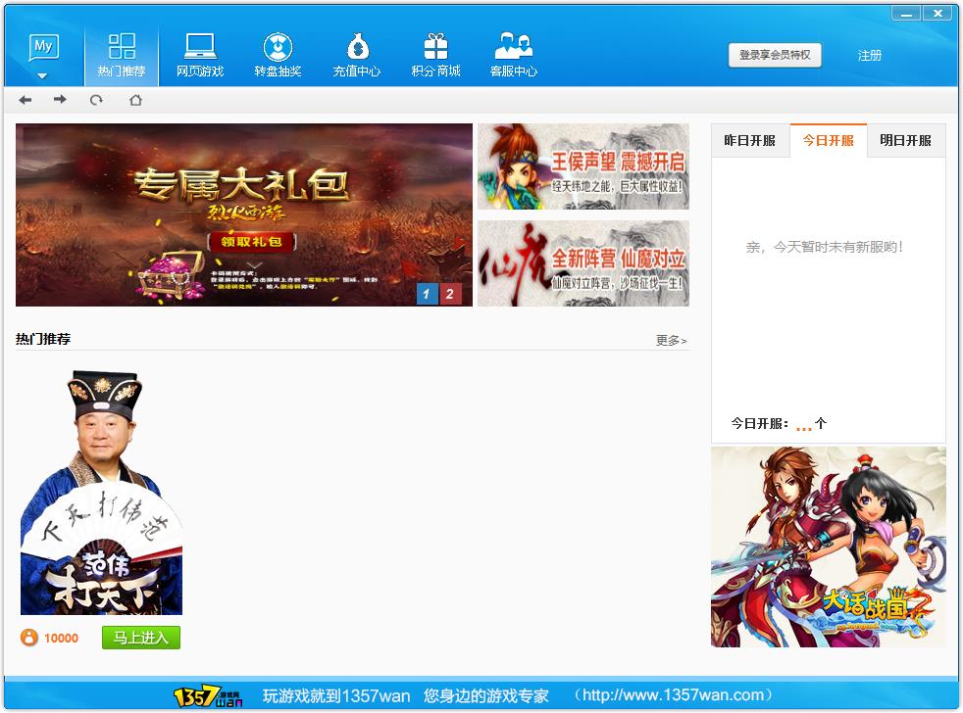Go forward with the right arrow
This screenshot has height=713, width=963.
pos(60,99)
